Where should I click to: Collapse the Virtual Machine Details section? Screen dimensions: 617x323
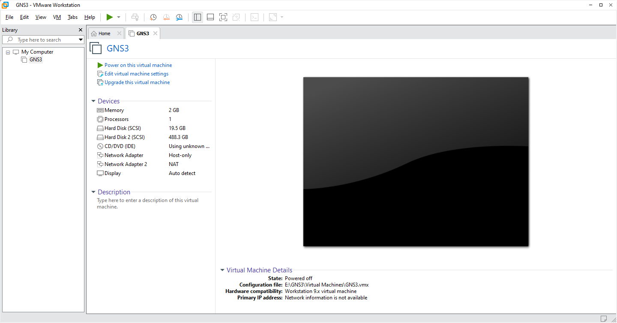click(222, 270)
